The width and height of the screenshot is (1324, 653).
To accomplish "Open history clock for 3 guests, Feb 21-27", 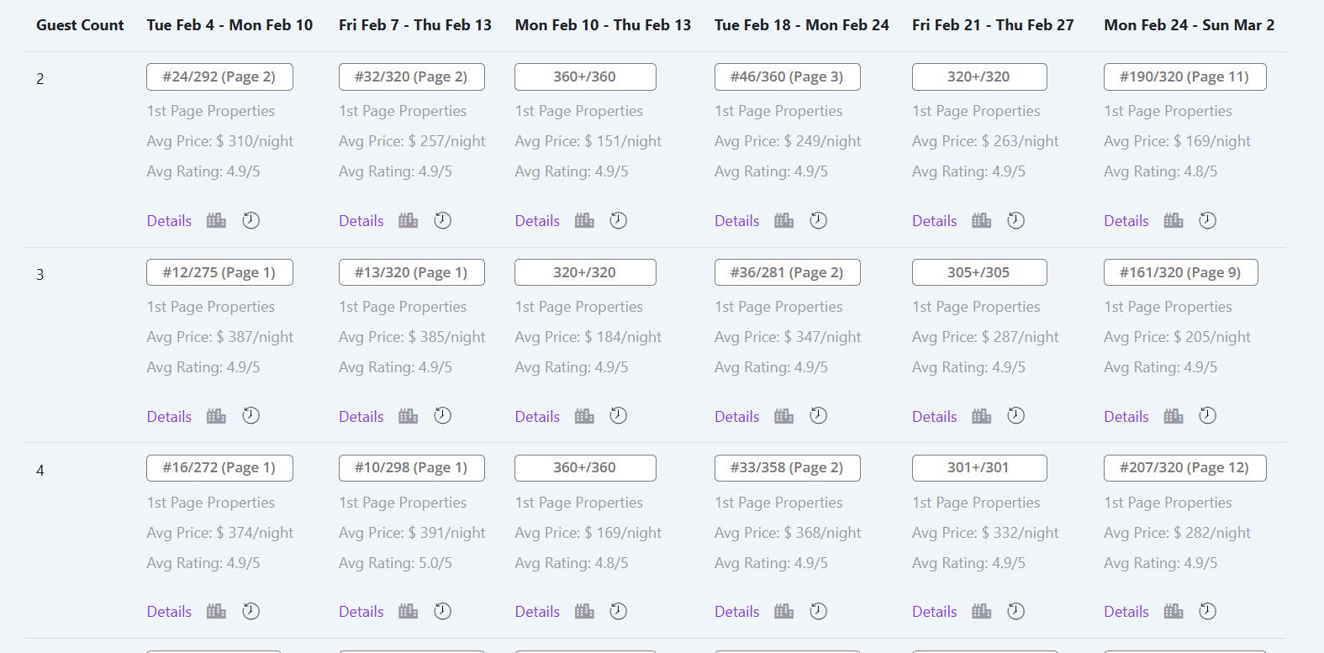I will click(1015, 416).
